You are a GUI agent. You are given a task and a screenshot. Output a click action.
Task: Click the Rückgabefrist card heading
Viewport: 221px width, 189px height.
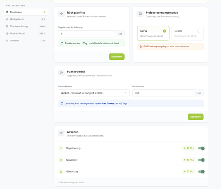[76, 12]
